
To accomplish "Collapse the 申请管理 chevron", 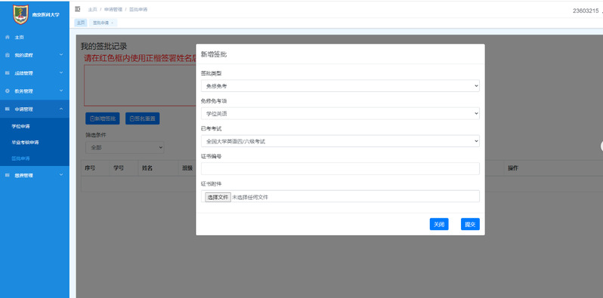I will (61, 109).
